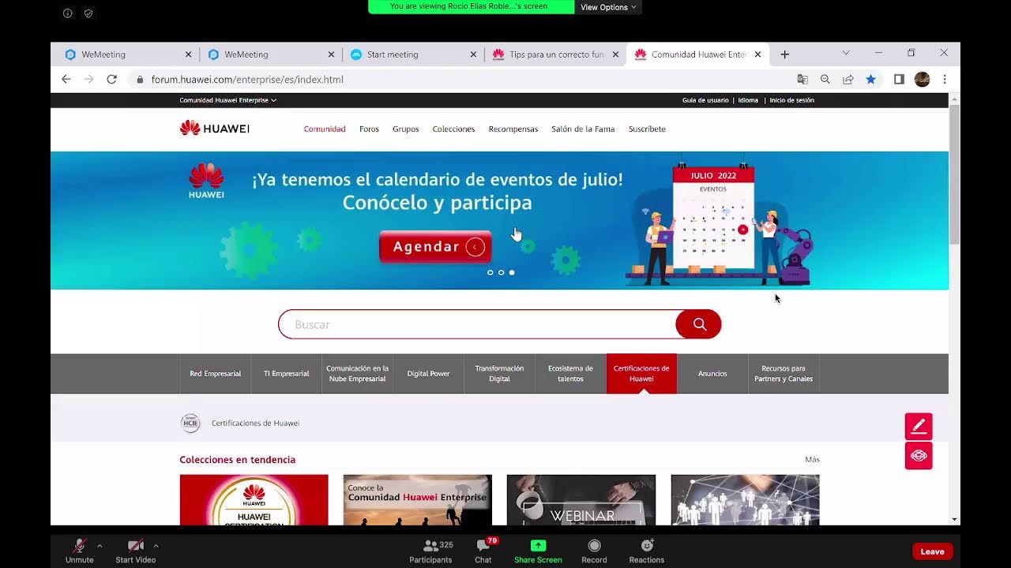Open Chrome three-dot menu
The width and height of the screenshot is (1011, 568).
(x=945, y=79)
